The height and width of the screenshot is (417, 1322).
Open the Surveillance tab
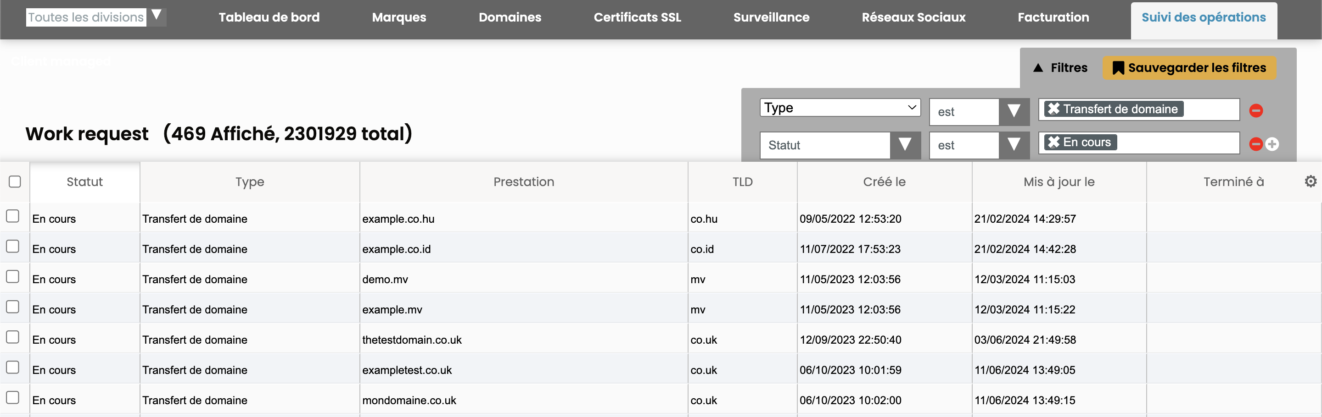pyautogui.click(x=771, y=17)
